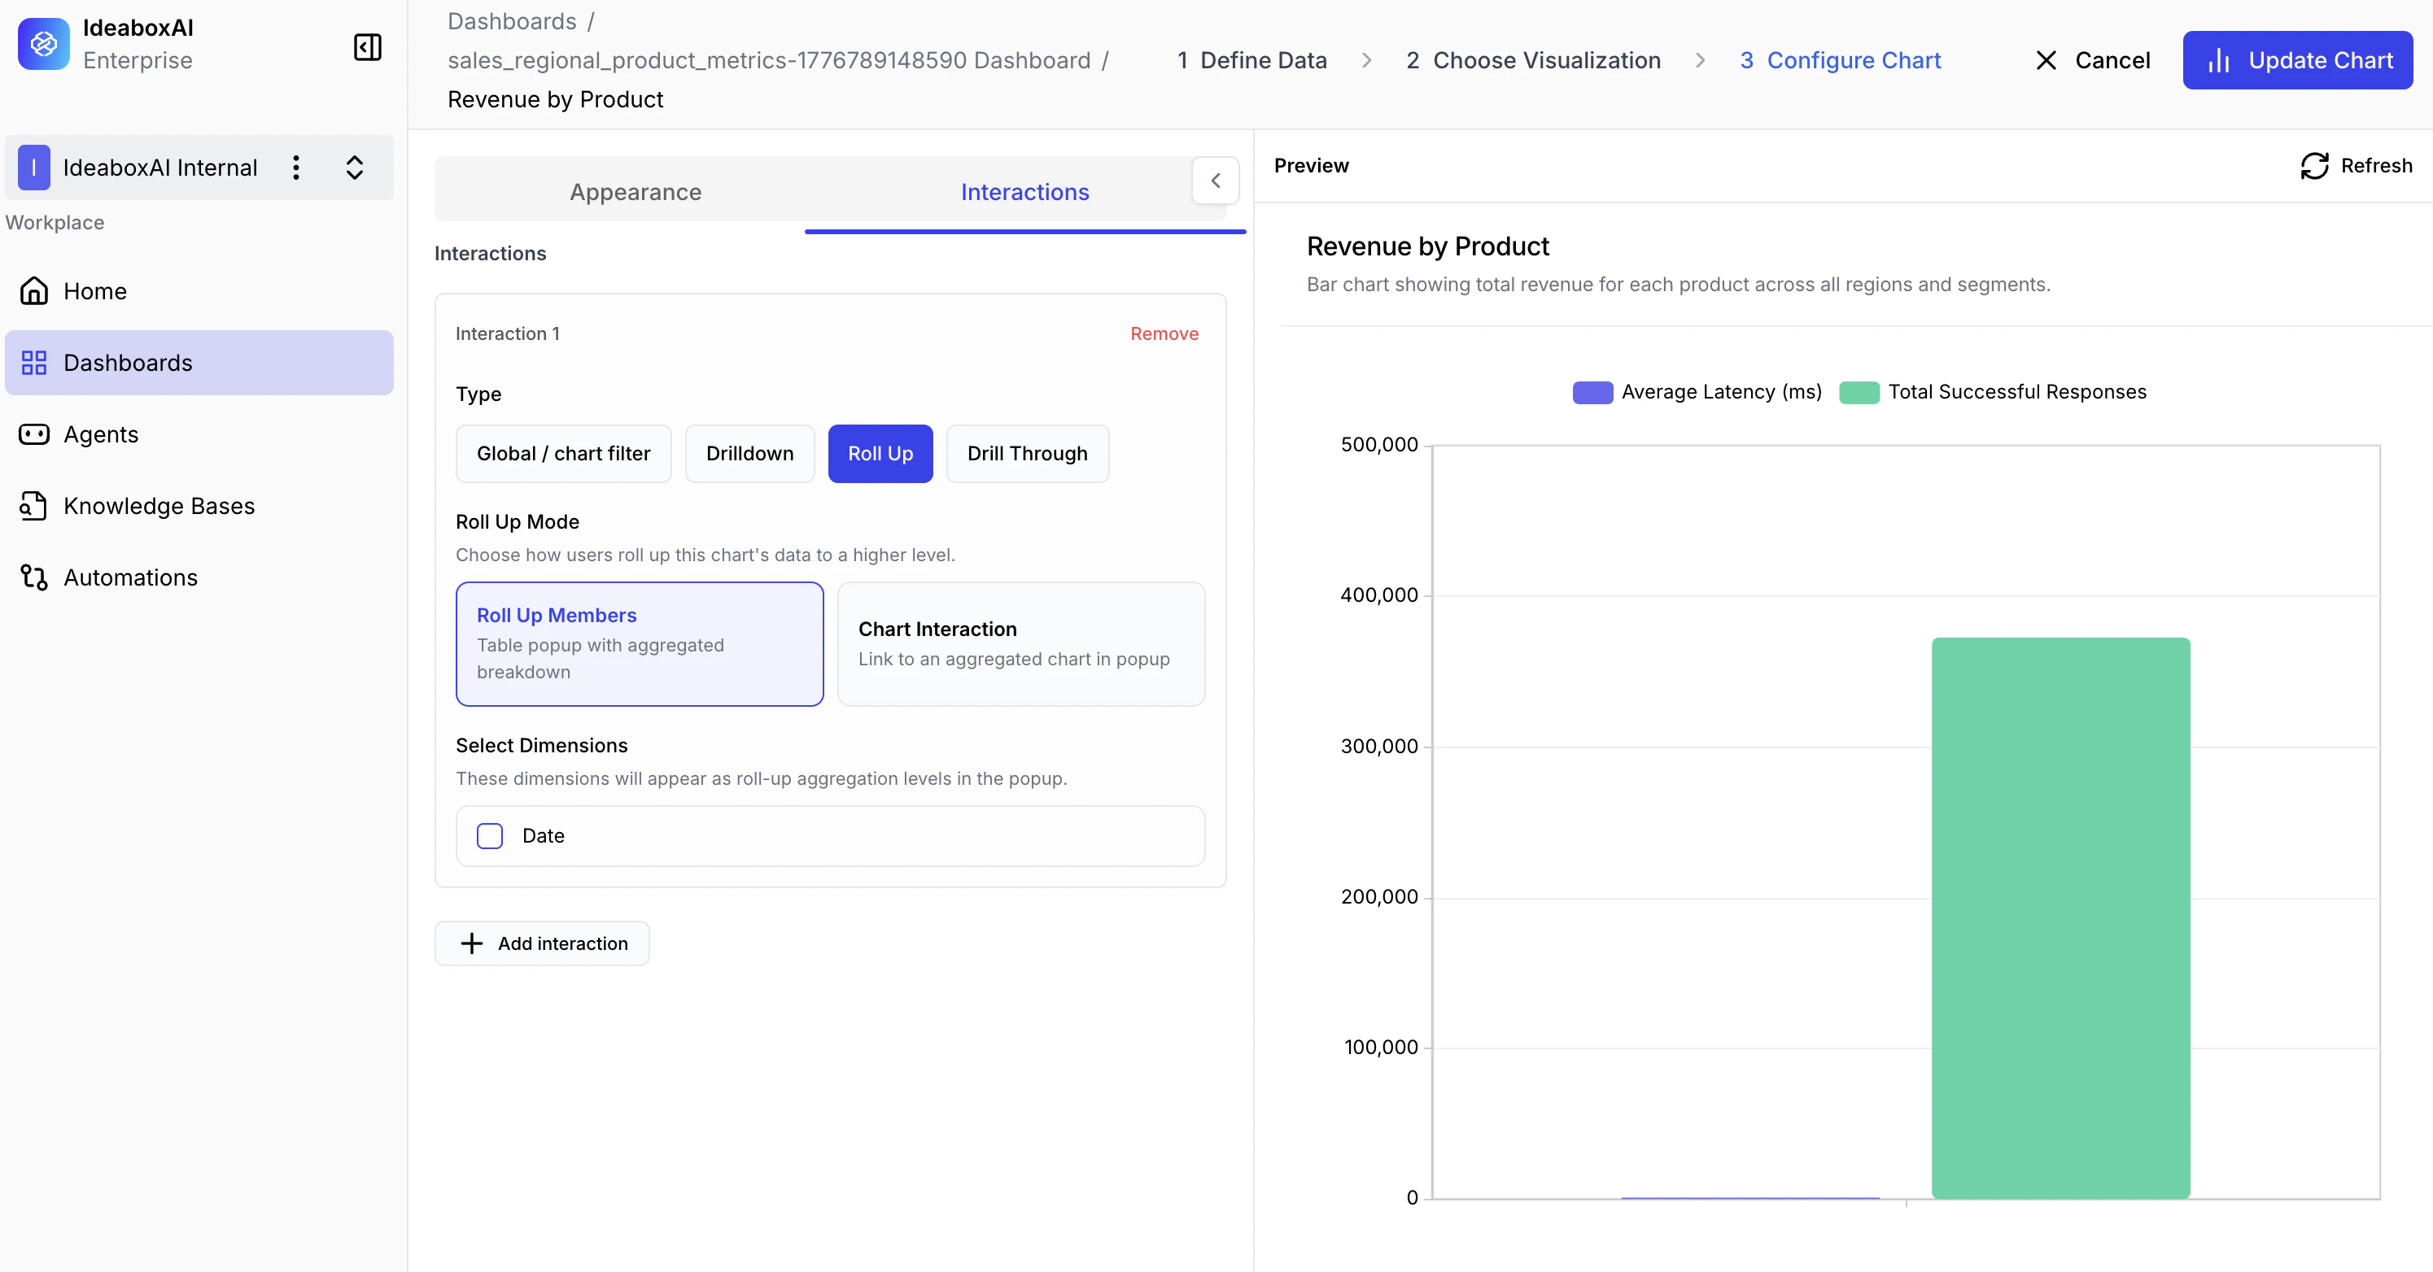Click the IdeaboxAI Internal workspace avatar
This screenshot has height=1272, width=2433.
34,168
